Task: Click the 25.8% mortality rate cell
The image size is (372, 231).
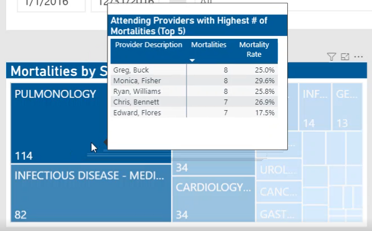Action: pyautogui.click(x=264, y=91)
